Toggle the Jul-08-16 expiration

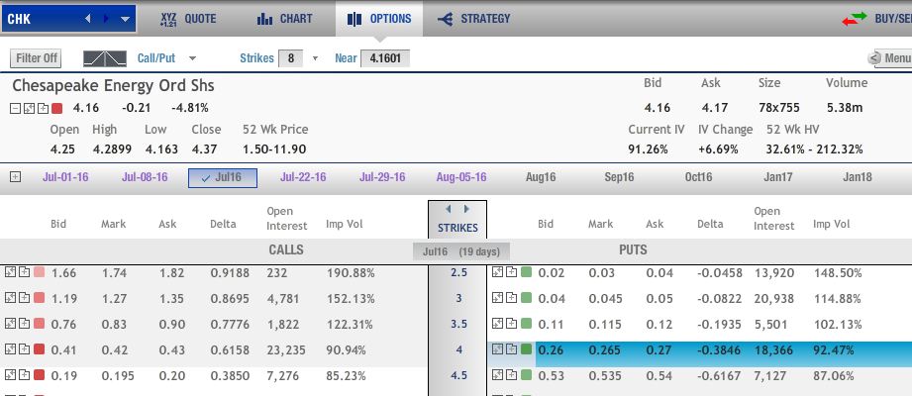pos(145,177)
